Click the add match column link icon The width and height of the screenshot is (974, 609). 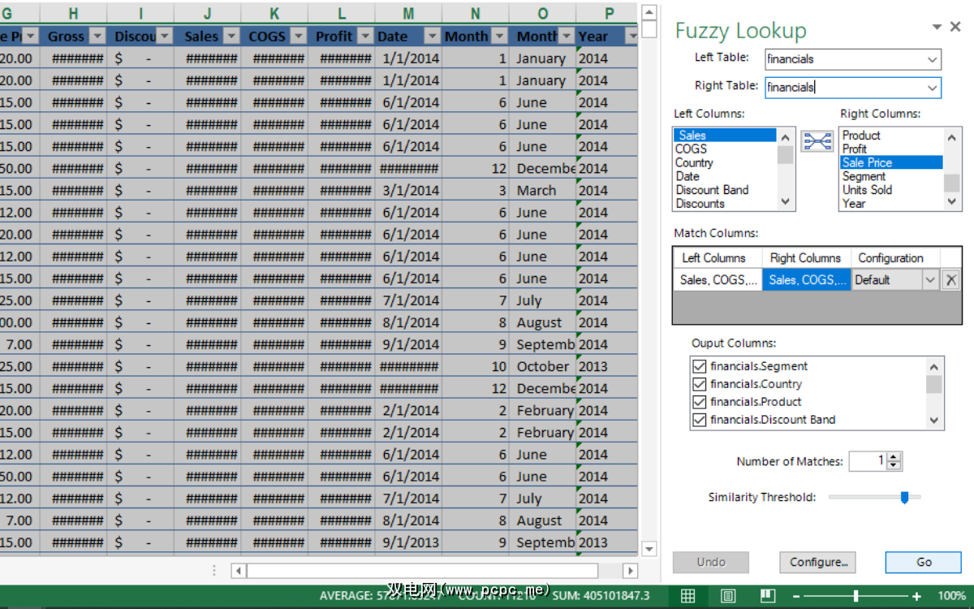[x=817, y=141]
